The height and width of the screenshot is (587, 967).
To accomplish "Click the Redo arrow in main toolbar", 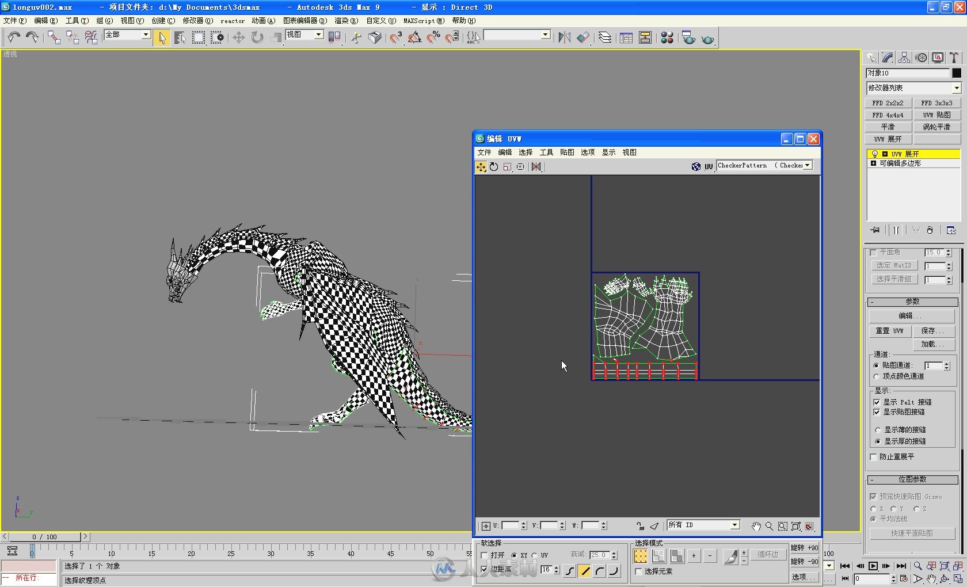I will pos(32,38).
